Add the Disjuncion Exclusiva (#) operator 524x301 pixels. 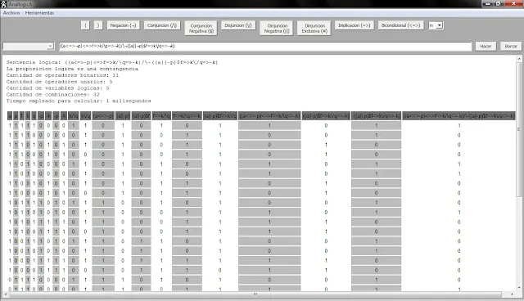[x=314, y=28]
